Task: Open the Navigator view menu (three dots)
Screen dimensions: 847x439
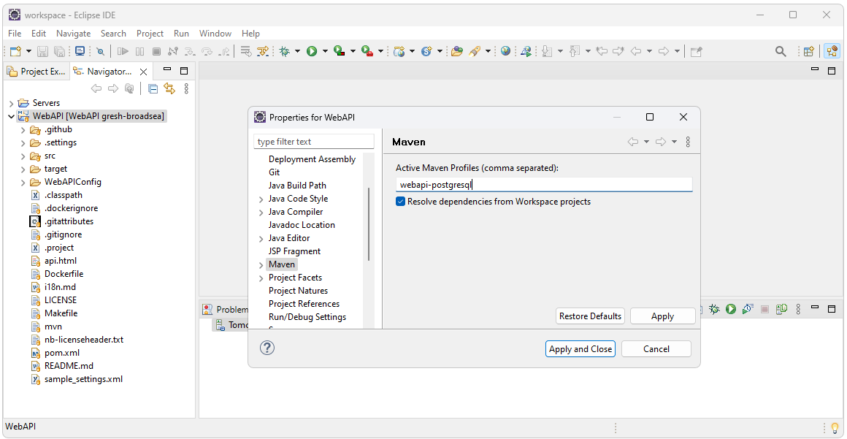Action: [x=186, y=88]
